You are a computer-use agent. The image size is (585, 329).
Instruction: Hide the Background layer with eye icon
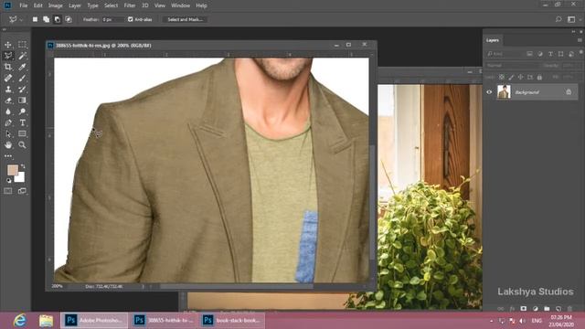pos(489,92)
